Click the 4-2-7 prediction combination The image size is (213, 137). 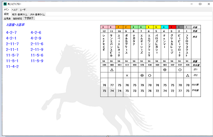[11, 33]
